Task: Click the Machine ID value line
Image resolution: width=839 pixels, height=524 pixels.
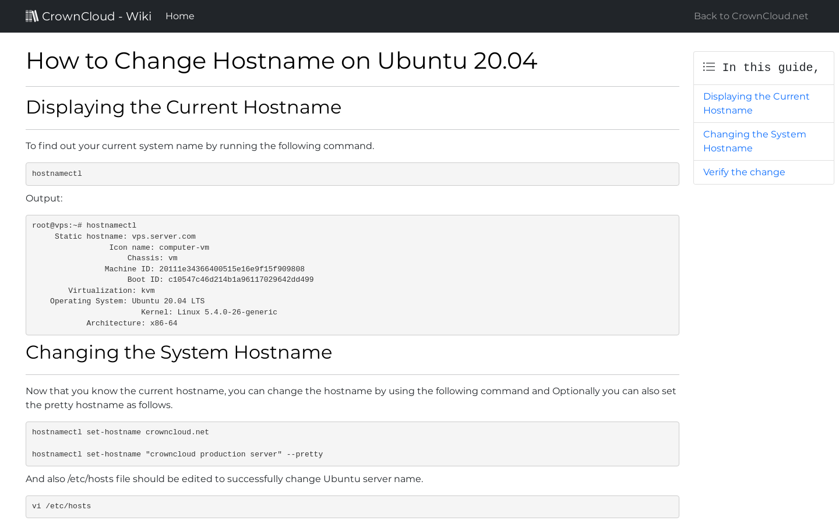Action: (205, 270)
